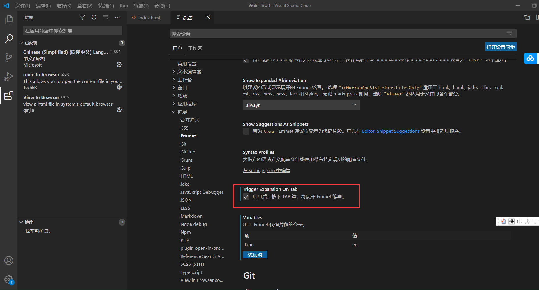Screen dimensions: 539x290
Task: Open the Run menu
Action: 124,6
